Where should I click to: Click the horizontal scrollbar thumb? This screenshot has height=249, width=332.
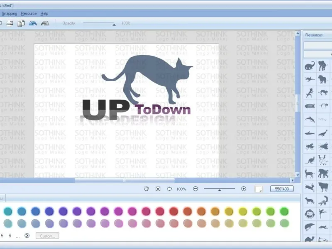[x=124, y=181]
